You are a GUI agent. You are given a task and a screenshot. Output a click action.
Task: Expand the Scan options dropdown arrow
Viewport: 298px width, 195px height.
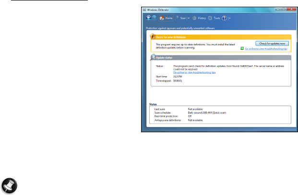tap(189, 18)
